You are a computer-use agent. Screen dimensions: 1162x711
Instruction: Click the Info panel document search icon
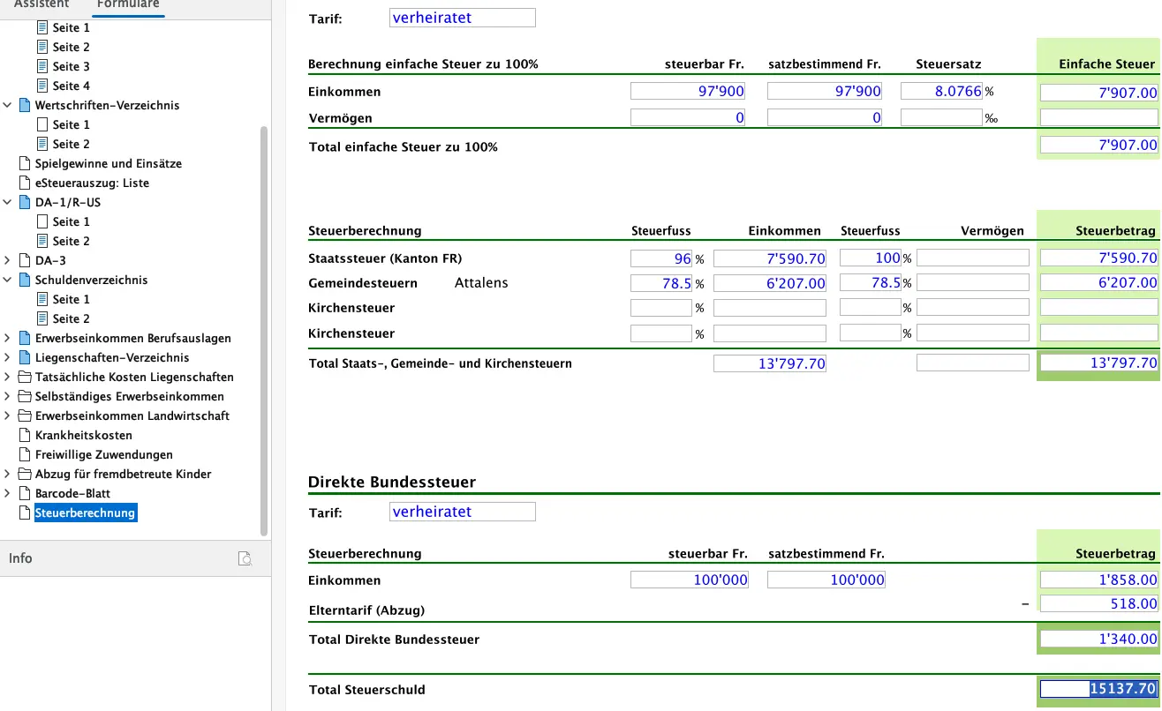tap(245, 558)
